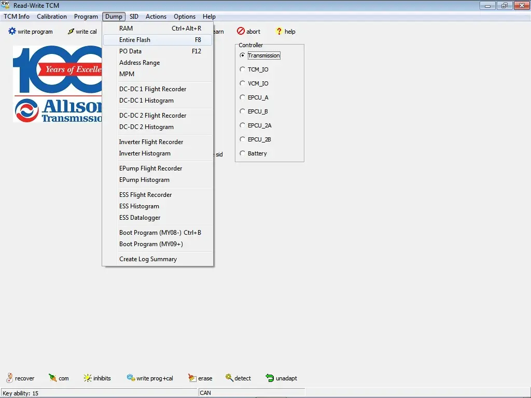
Task: Click the inhibits icon
Action: pyautogui.click(x=87, y=378)
